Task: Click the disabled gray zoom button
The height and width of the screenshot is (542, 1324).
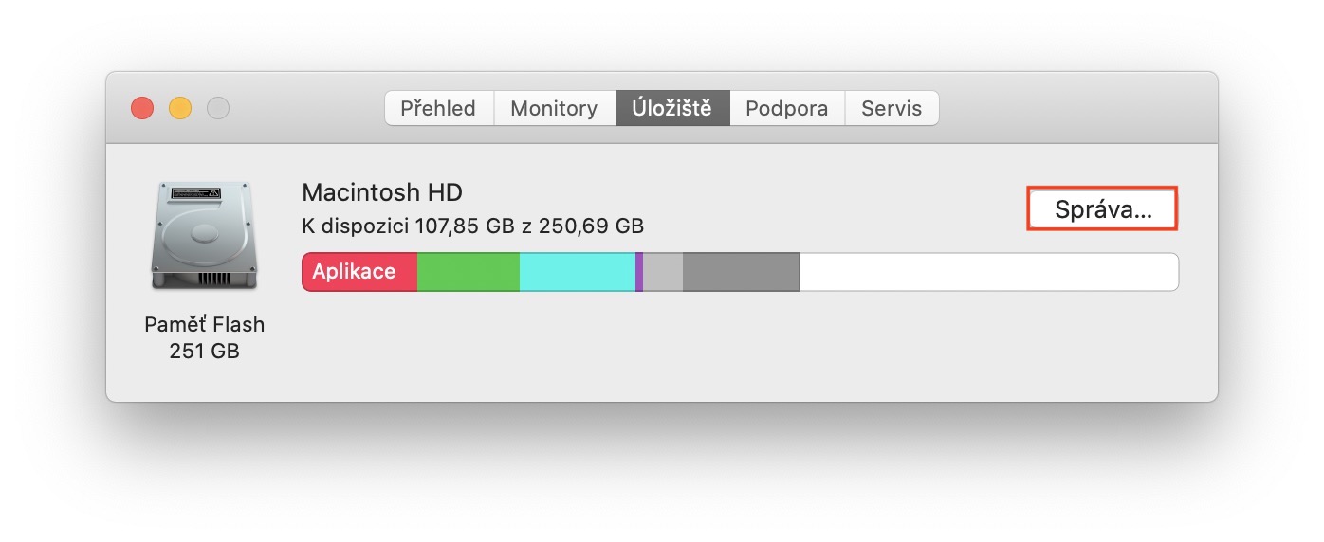Action: 218,108
